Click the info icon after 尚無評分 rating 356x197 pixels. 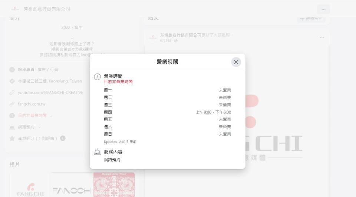63,138
